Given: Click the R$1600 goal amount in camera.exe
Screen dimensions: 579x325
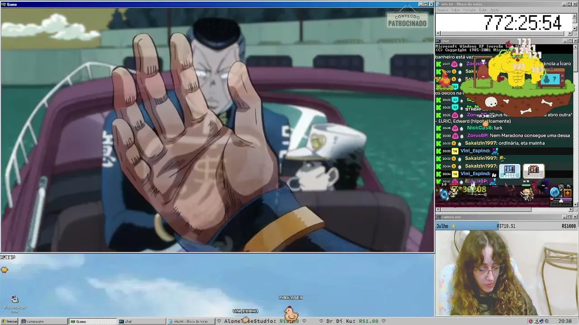Looking at the screenshot, I should pos(569,226).
